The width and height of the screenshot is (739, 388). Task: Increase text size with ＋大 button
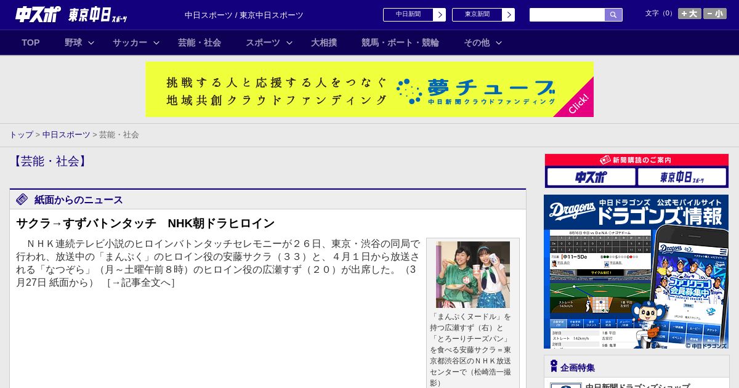point(690,14)
